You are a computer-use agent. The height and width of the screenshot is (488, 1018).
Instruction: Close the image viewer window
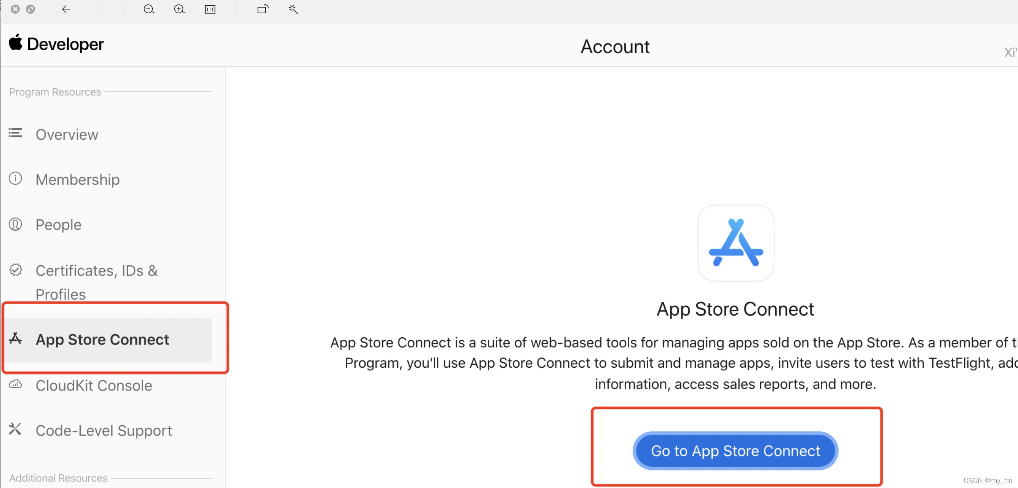pos(15,9)
